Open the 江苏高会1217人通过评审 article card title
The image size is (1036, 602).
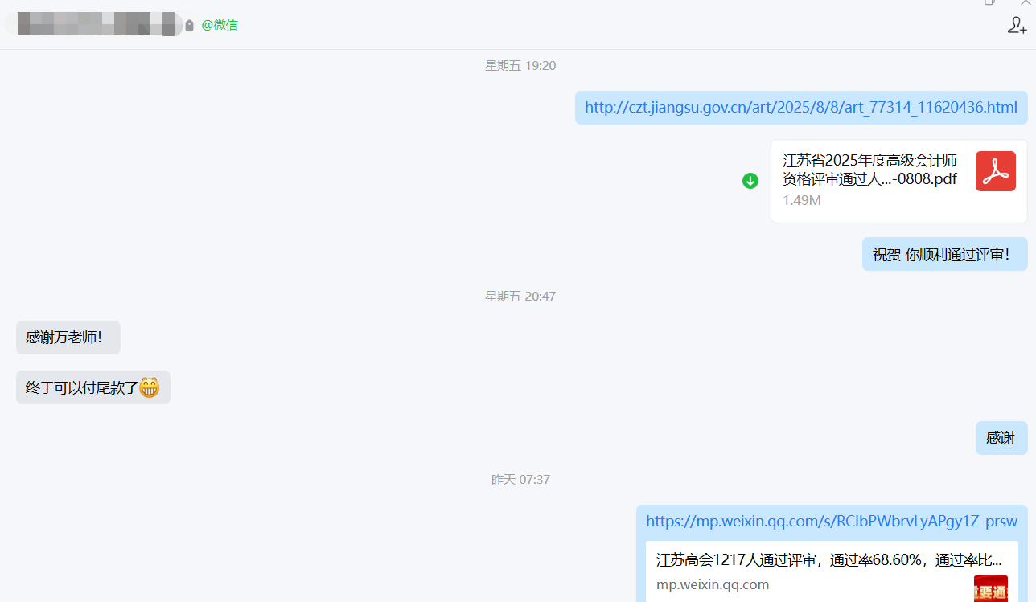[x=828, y=560]
